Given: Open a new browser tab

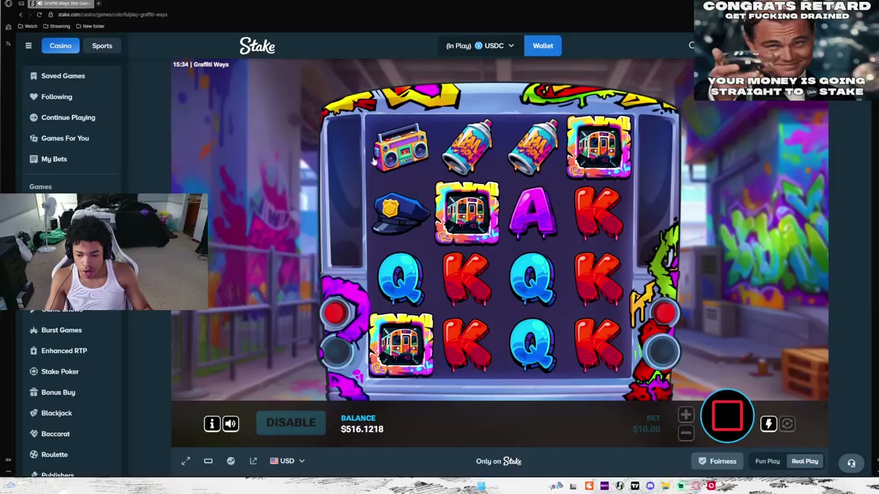Looking at the screenshot, I should tap(98, 3).
